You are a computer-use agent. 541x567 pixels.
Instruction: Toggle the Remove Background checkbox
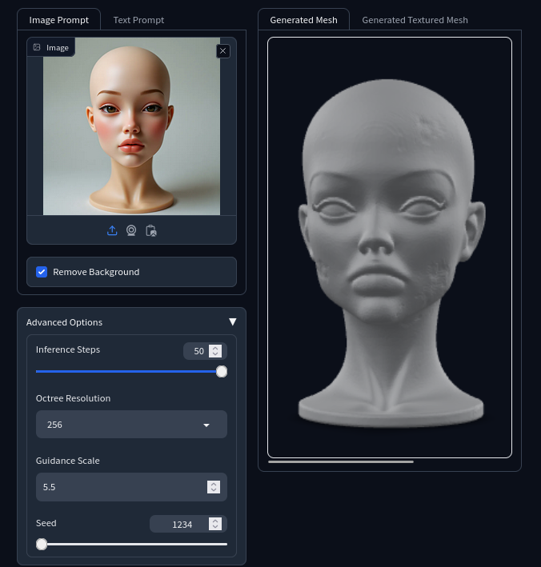(42, 272)
